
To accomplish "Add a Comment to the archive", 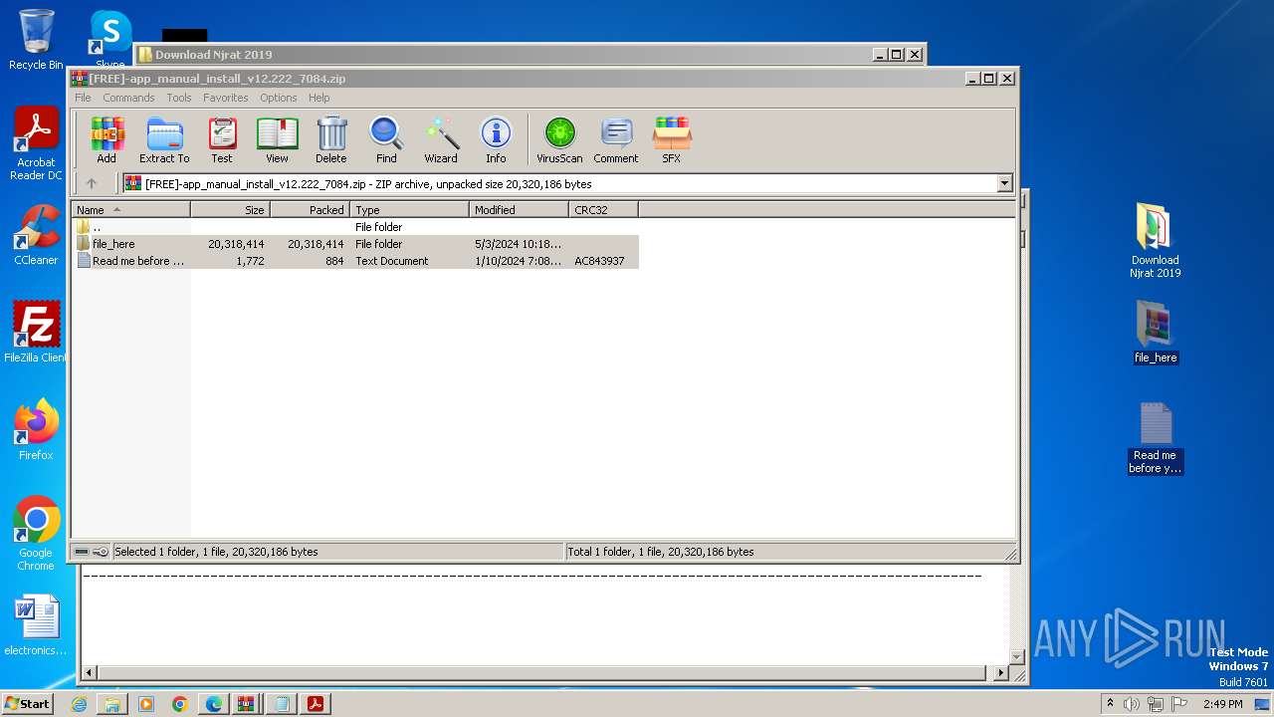I will 616,140.
